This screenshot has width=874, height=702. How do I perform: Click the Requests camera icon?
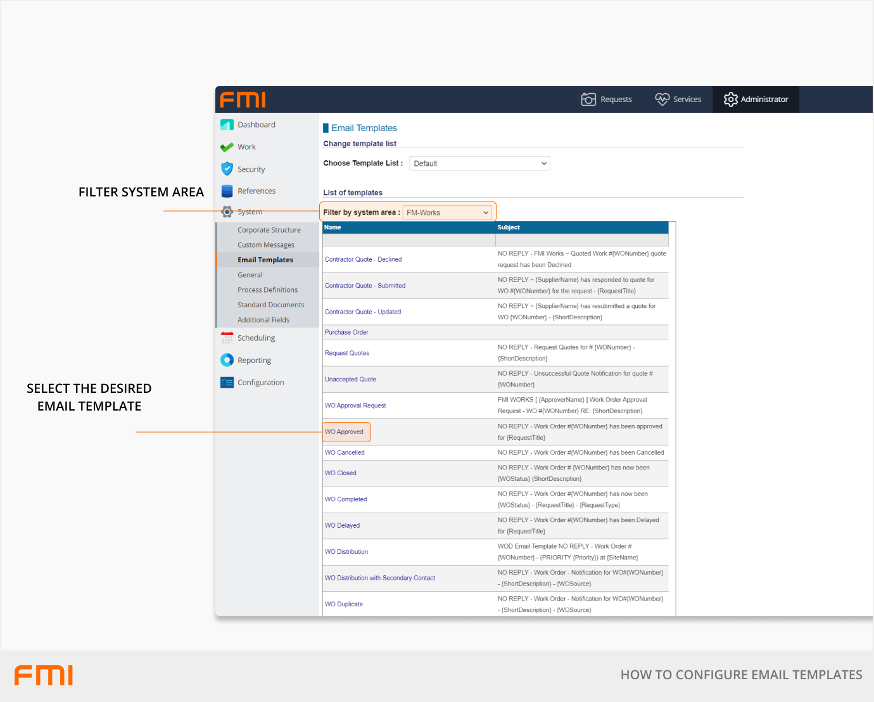pyautogui.click(x=588, y=99)
